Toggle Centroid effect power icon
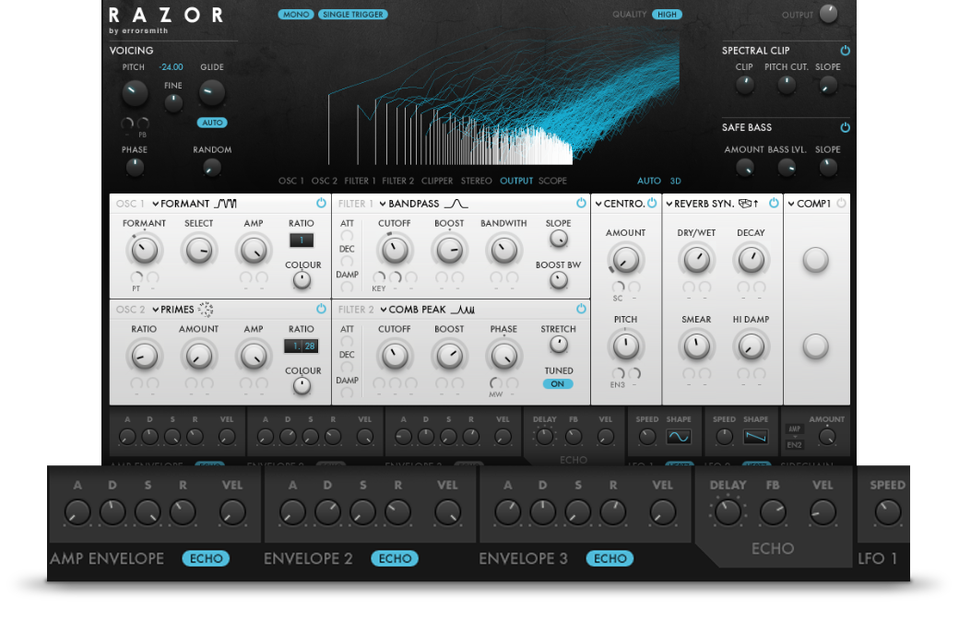Screen dimensions: 959x622 click(x=652, y=203)
